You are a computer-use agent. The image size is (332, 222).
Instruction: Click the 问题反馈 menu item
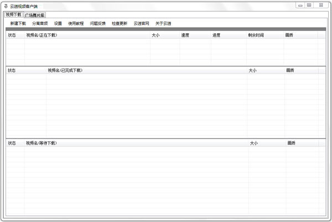pyautogui.click(x=97, y=24)
